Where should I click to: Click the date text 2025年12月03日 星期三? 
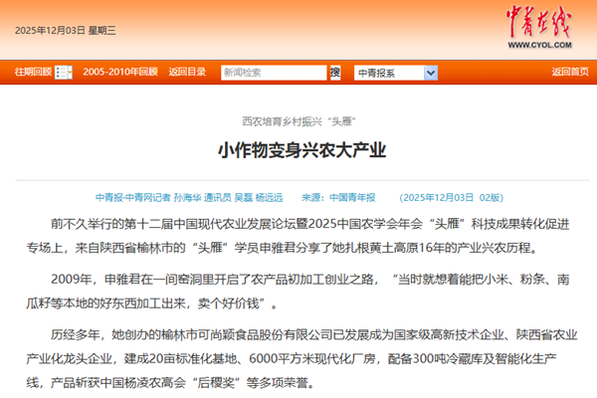coord(65,30)
